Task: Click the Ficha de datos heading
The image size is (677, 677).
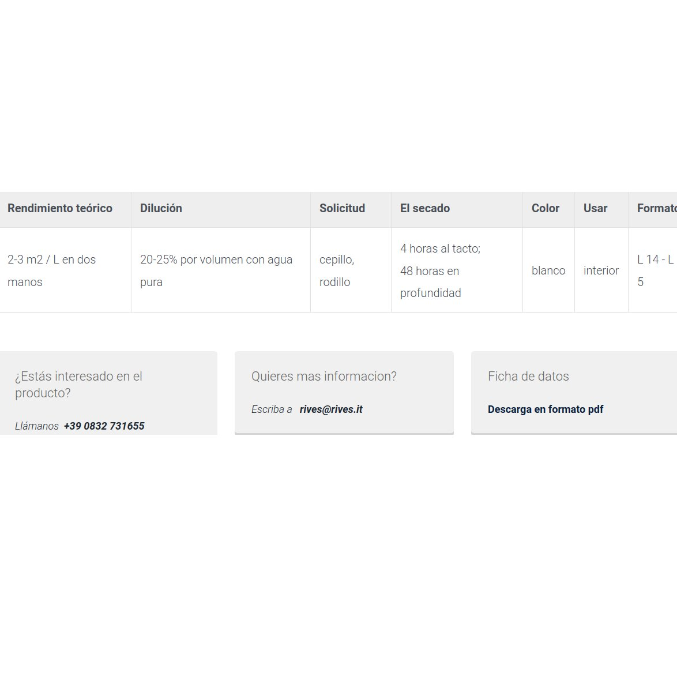Action: point(528,376)
